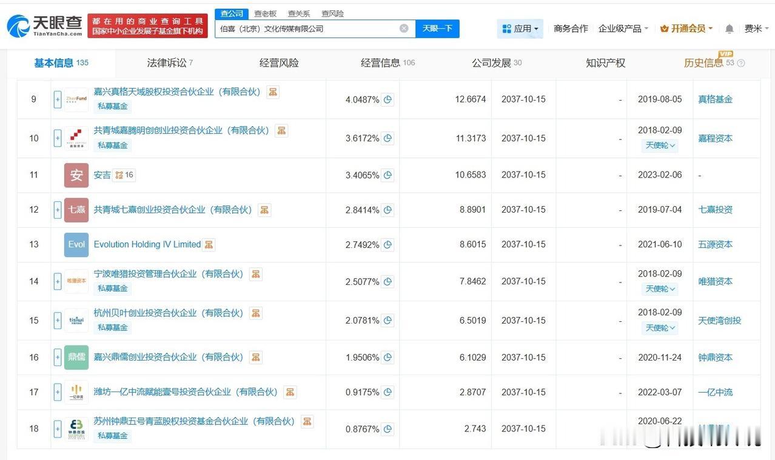
Task: Click the notification bell icon
Action: 729,28
